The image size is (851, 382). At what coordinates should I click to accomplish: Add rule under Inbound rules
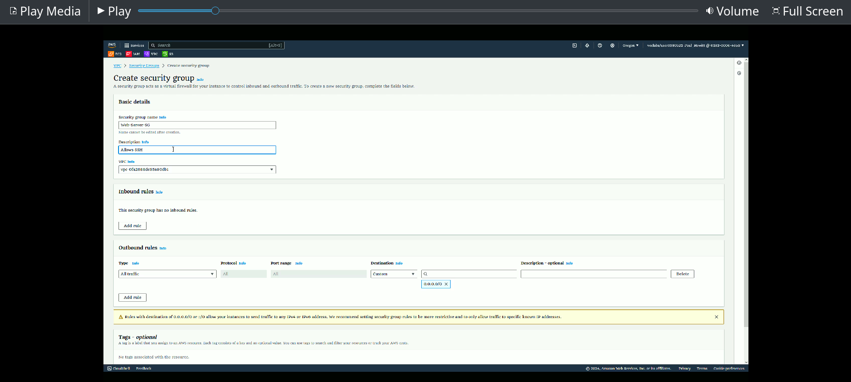(132, 226)
